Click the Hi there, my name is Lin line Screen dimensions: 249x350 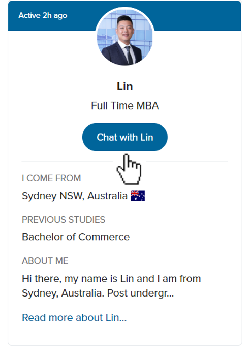(111, 279)
